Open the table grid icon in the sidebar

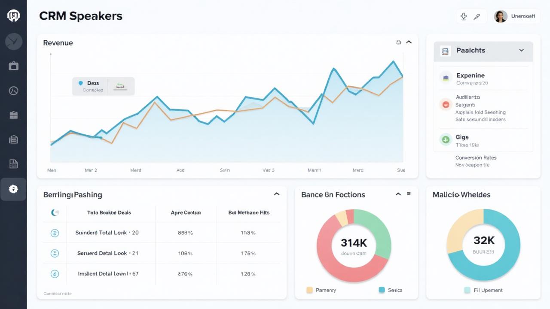click(13, 164)
